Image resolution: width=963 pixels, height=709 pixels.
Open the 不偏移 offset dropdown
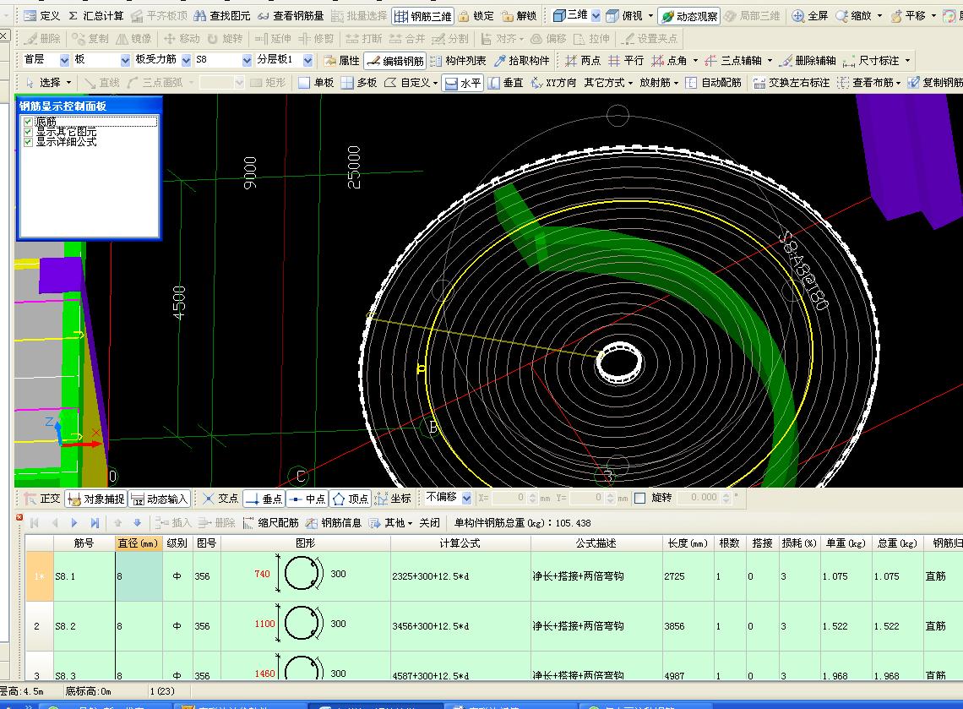[465, 498]
